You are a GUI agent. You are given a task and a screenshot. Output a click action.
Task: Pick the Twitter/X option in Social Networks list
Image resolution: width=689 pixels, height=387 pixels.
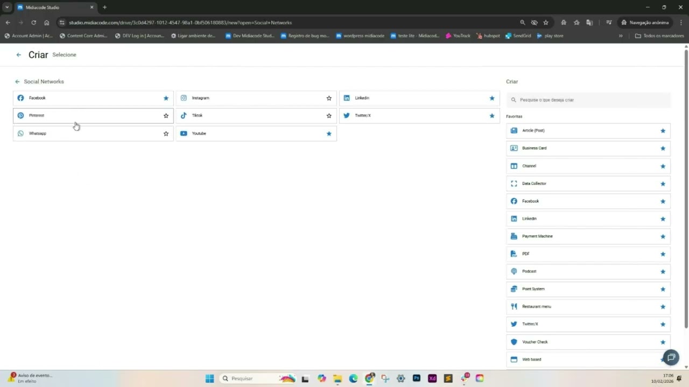[x=419, y=116]
